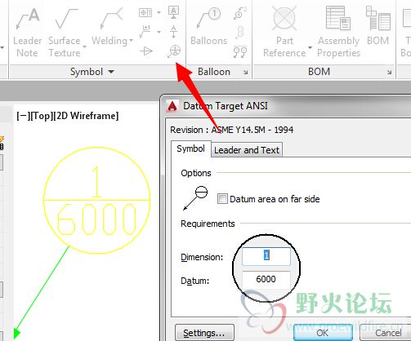The width and height of the screenshot is (411, 341).
Task: Click the feature control frame icon
Action: coord(145,12)
